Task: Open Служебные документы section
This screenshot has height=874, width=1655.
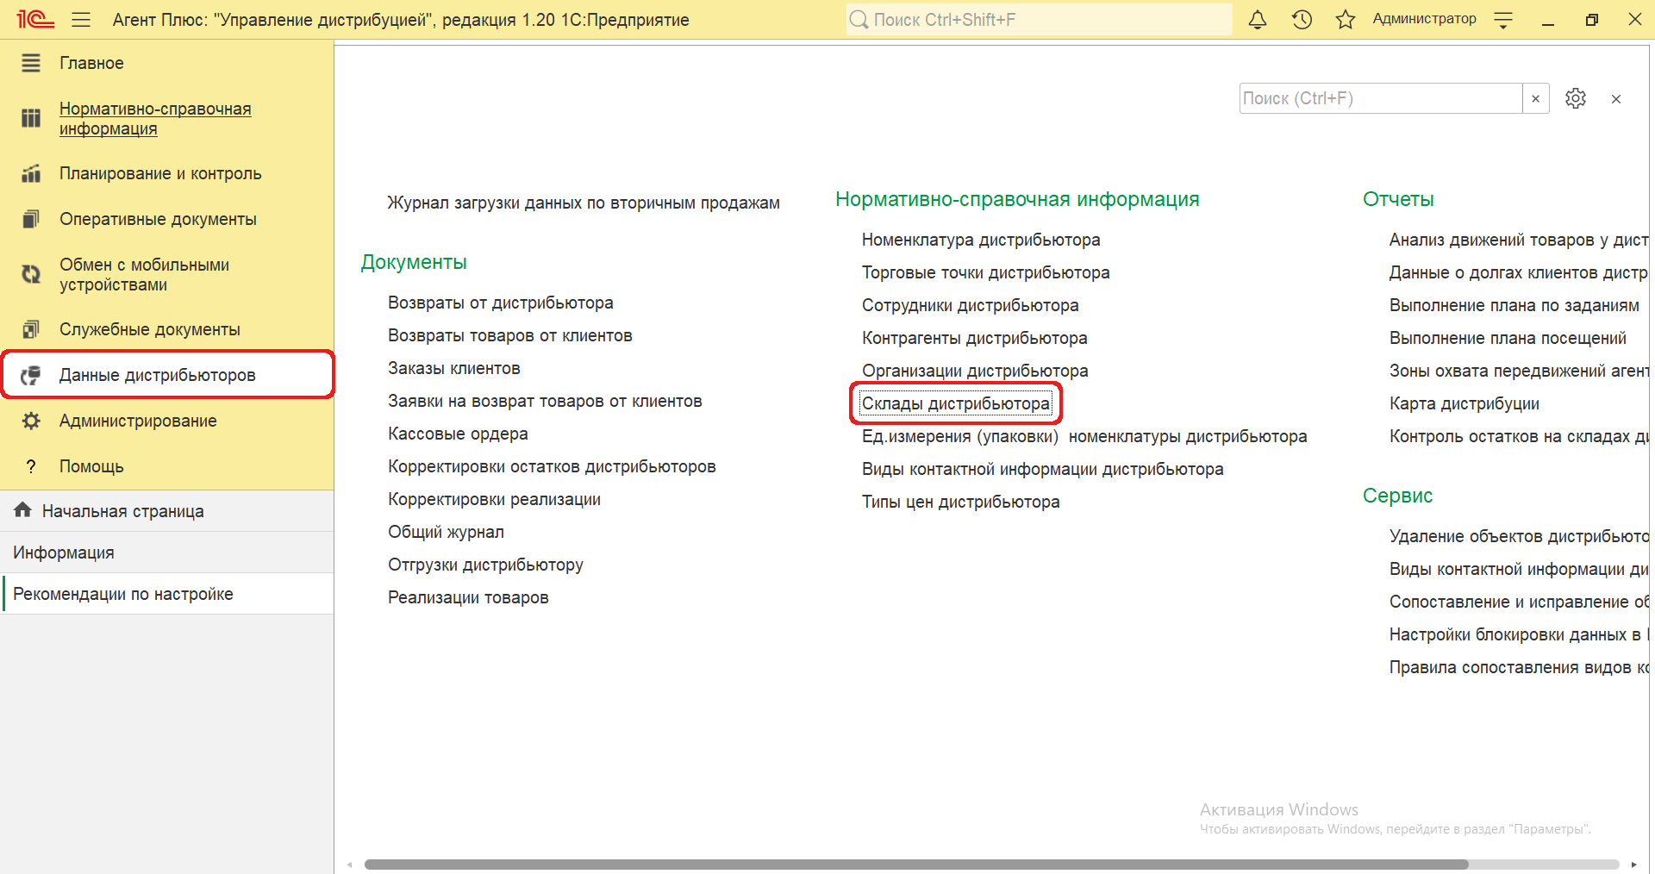Action: pos(150,329)
